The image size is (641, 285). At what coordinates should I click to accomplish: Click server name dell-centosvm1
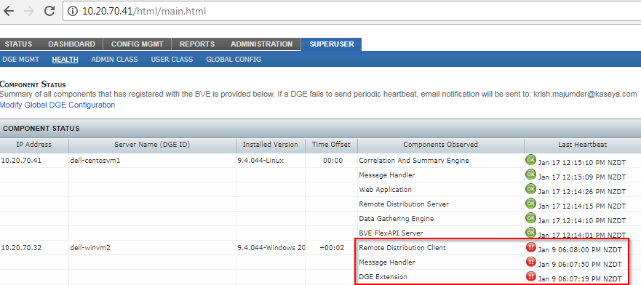pyautogui.click(x=95, y=161)
